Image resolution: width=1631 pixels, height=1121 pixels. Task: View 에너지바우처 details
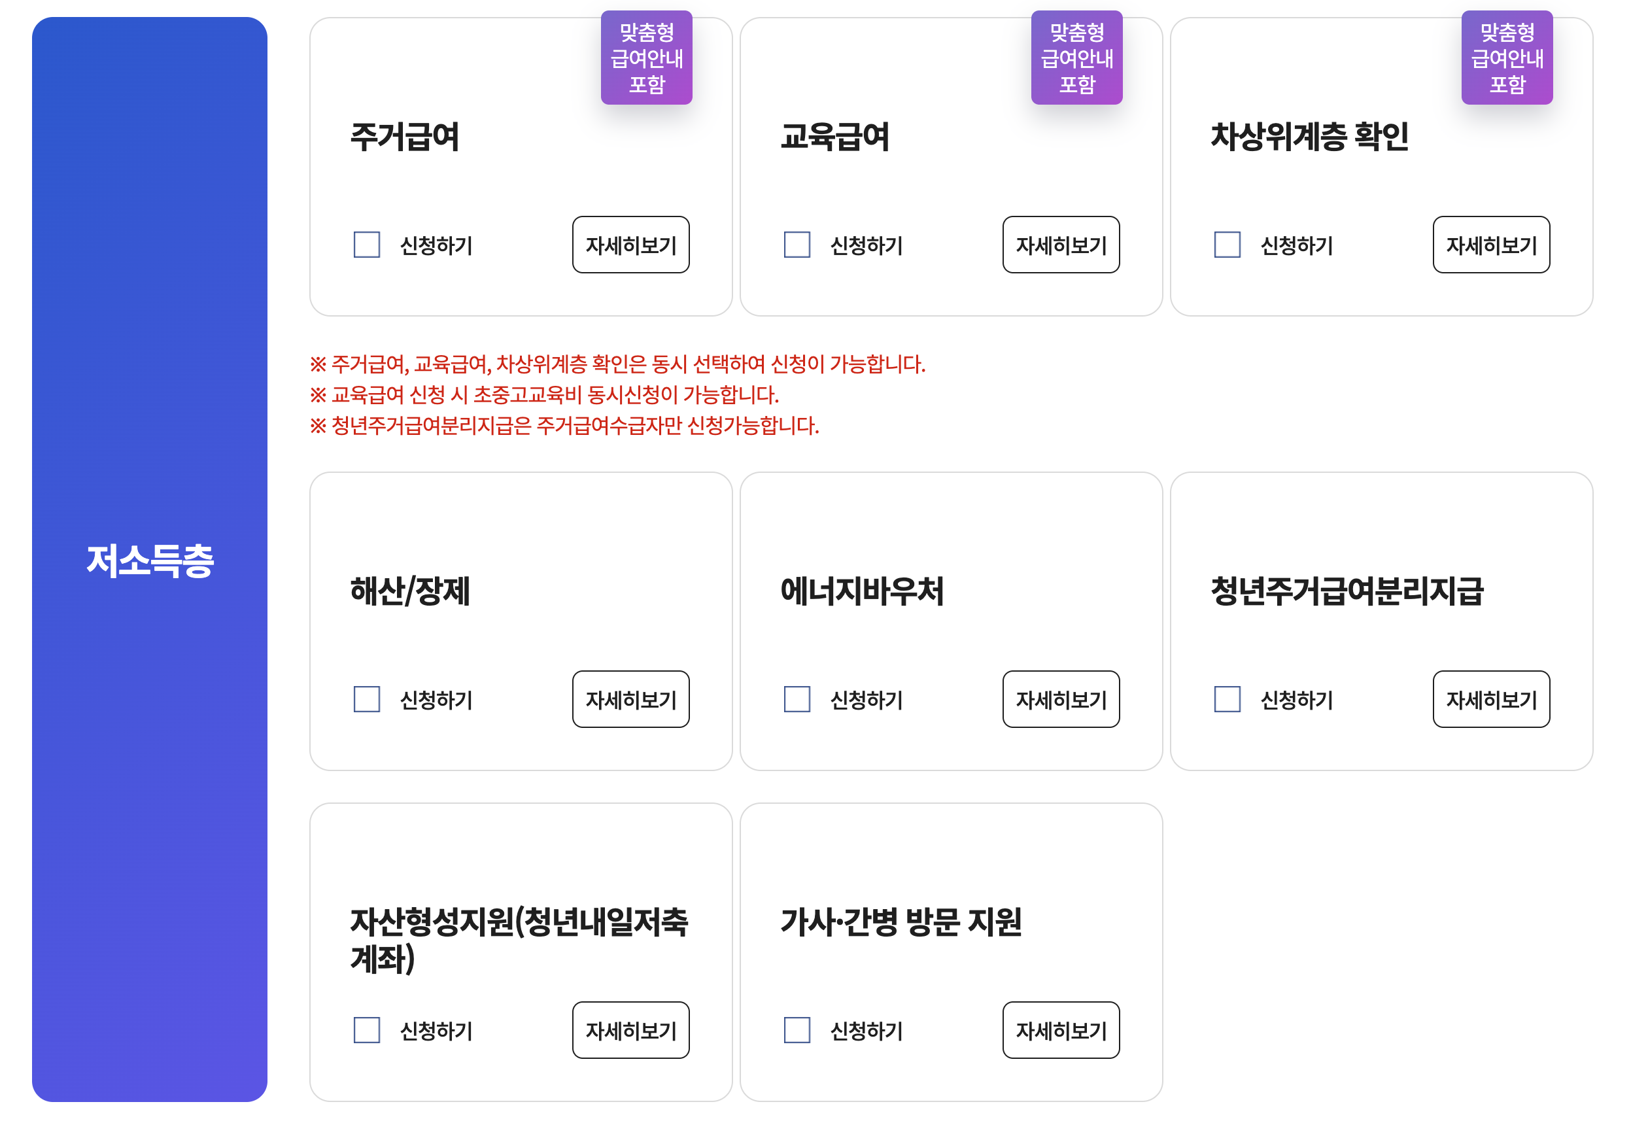pos(1060,700)
